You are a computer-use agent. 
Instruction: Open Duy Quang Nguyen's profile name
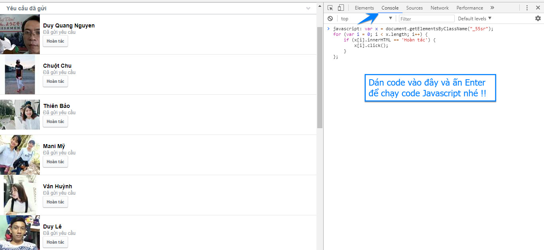click(69, 25)
